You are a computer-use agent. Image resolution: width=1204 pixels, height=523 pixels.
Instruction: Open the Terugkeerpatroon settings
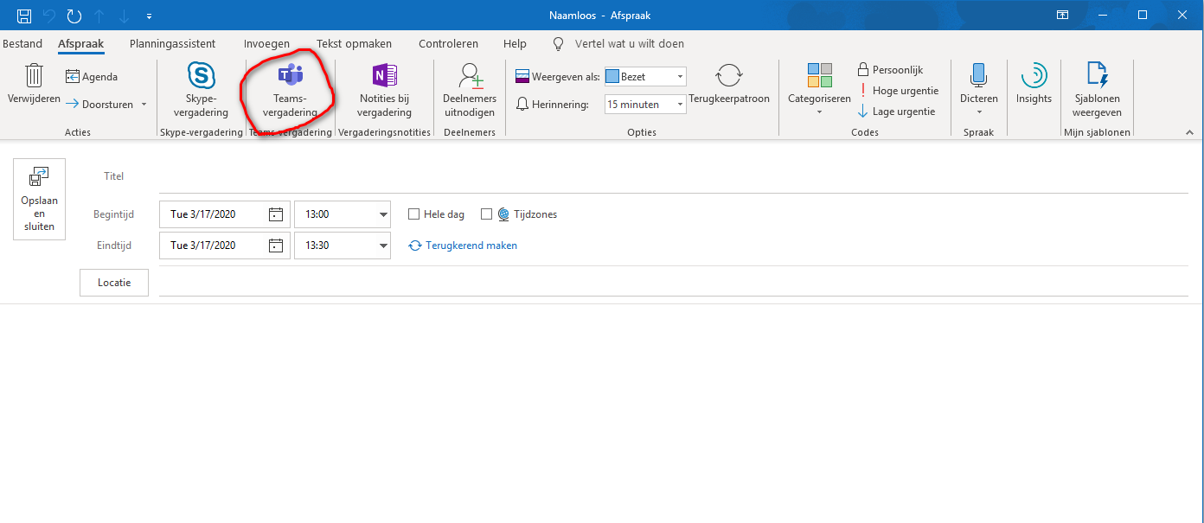click(728, 76)
